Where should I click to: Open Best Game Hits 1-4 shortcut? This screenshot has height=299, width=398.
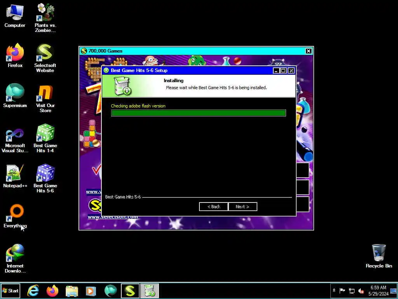tap(45, 138)
